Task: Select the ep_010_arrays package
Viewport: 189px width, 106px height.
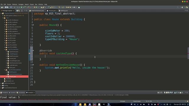Action: pyautogui.click(x=12, y=41)
